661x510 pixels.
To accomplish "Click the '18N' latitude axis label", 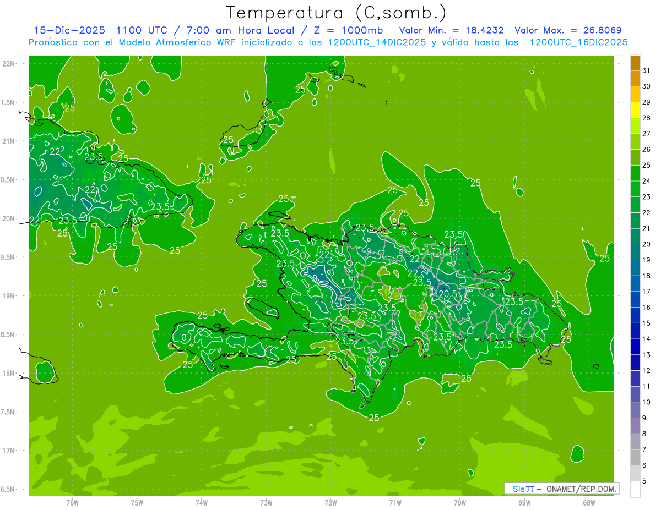I will tap(8, 373).
